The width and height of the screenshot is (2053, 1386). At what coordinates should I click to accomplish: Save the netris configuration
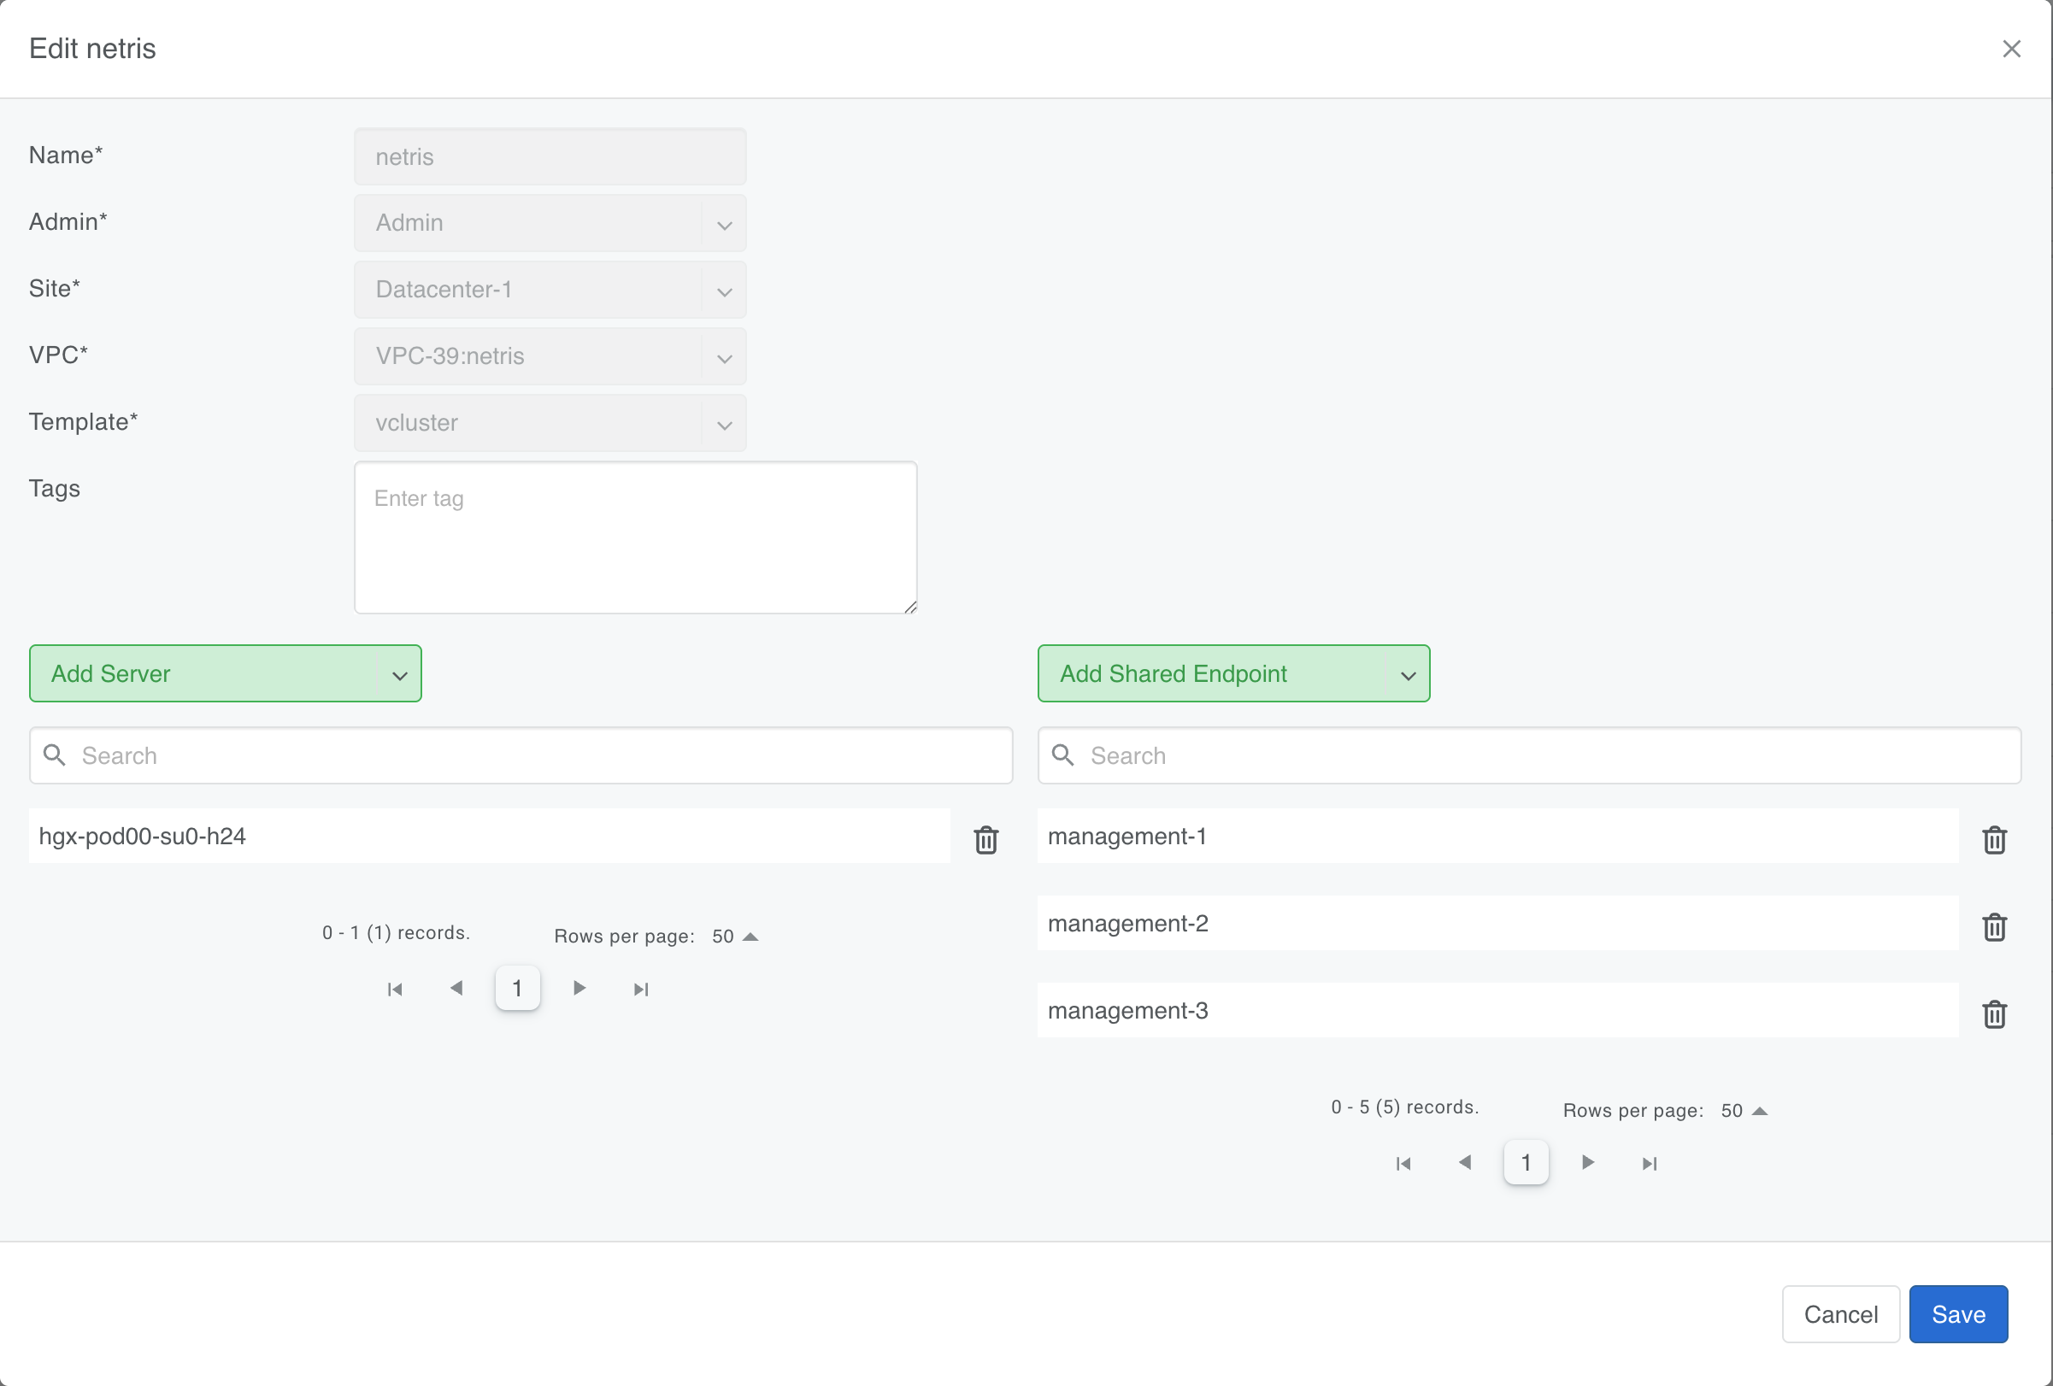pos(1957,1313)
